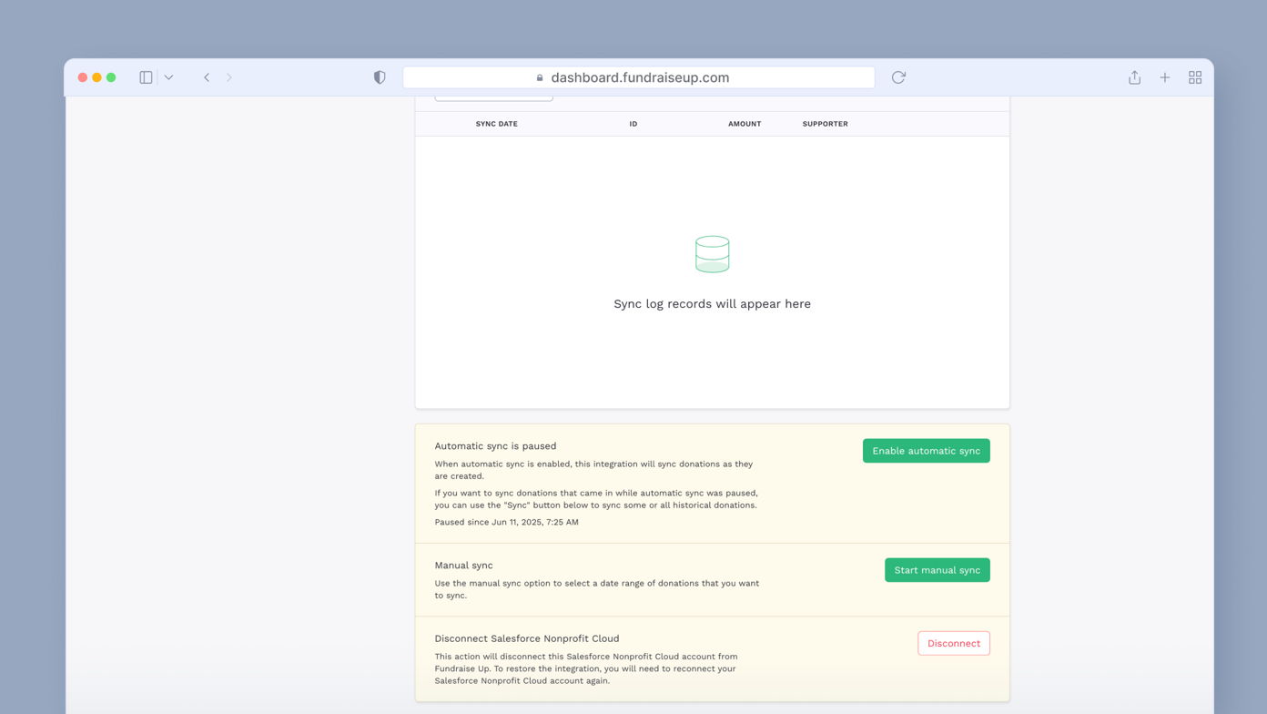
Task: Click the grayed-out forward navigation arrow
Action: [x=229, y=77]
